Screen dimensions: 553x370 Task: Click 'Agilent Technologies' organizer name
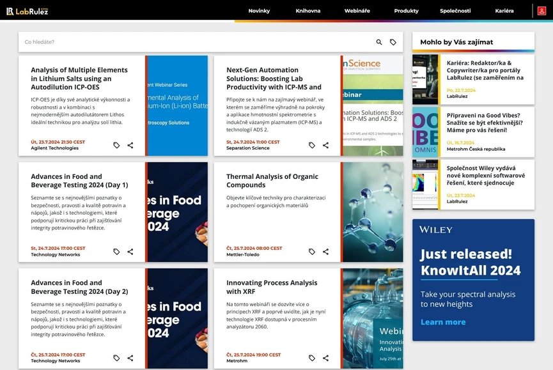tap(55, 148)
